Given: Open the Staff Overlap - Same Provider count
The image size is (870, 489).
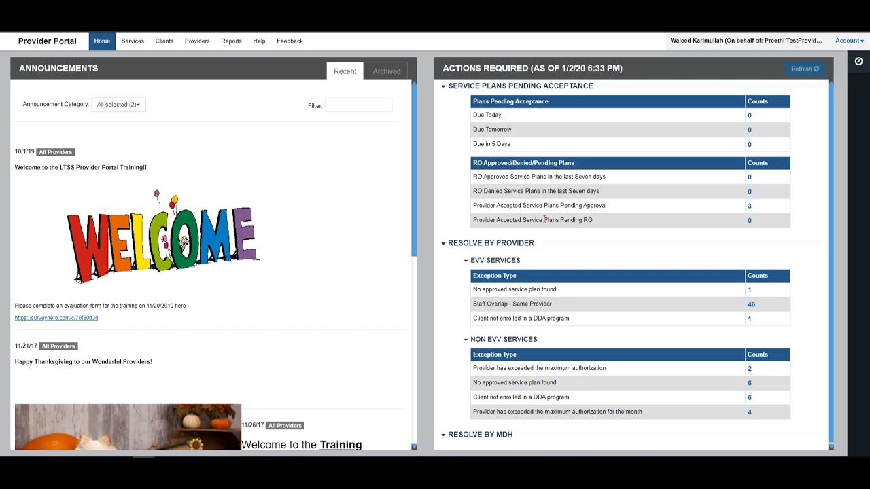Looking at the screenshot, I should coord(751,304).
